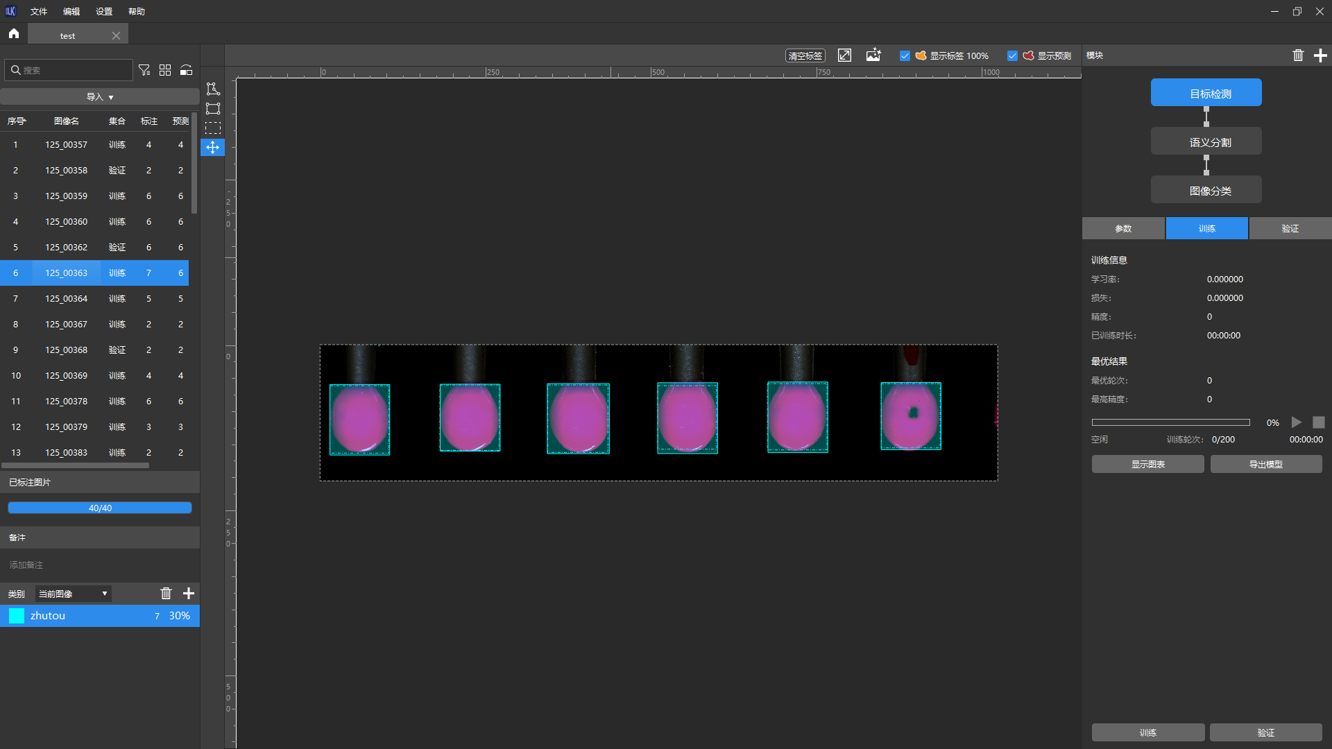Image resolution: width=1332 pixels, height=749 pixels.
Task: Select image row 125_00360
Action: [x=94, y=221]
